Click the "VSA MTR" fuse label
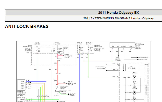Image resolution: width=162 pixels, height=102 pixels. (39, 50)
